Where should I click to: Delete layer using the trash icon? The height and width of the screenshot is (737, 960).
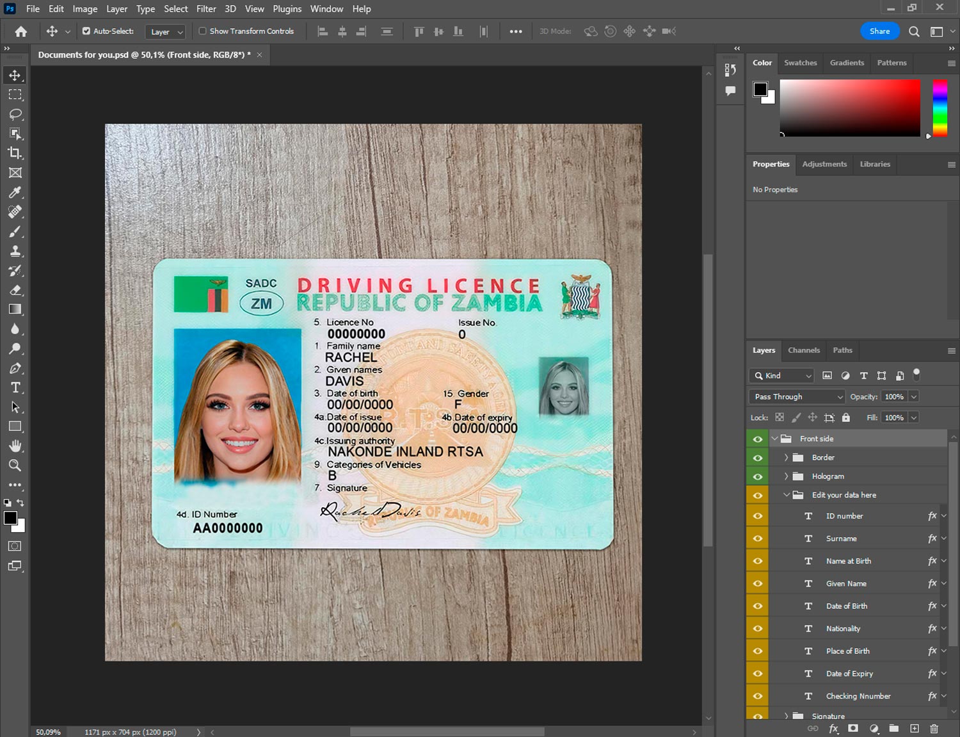click(934, 729)
